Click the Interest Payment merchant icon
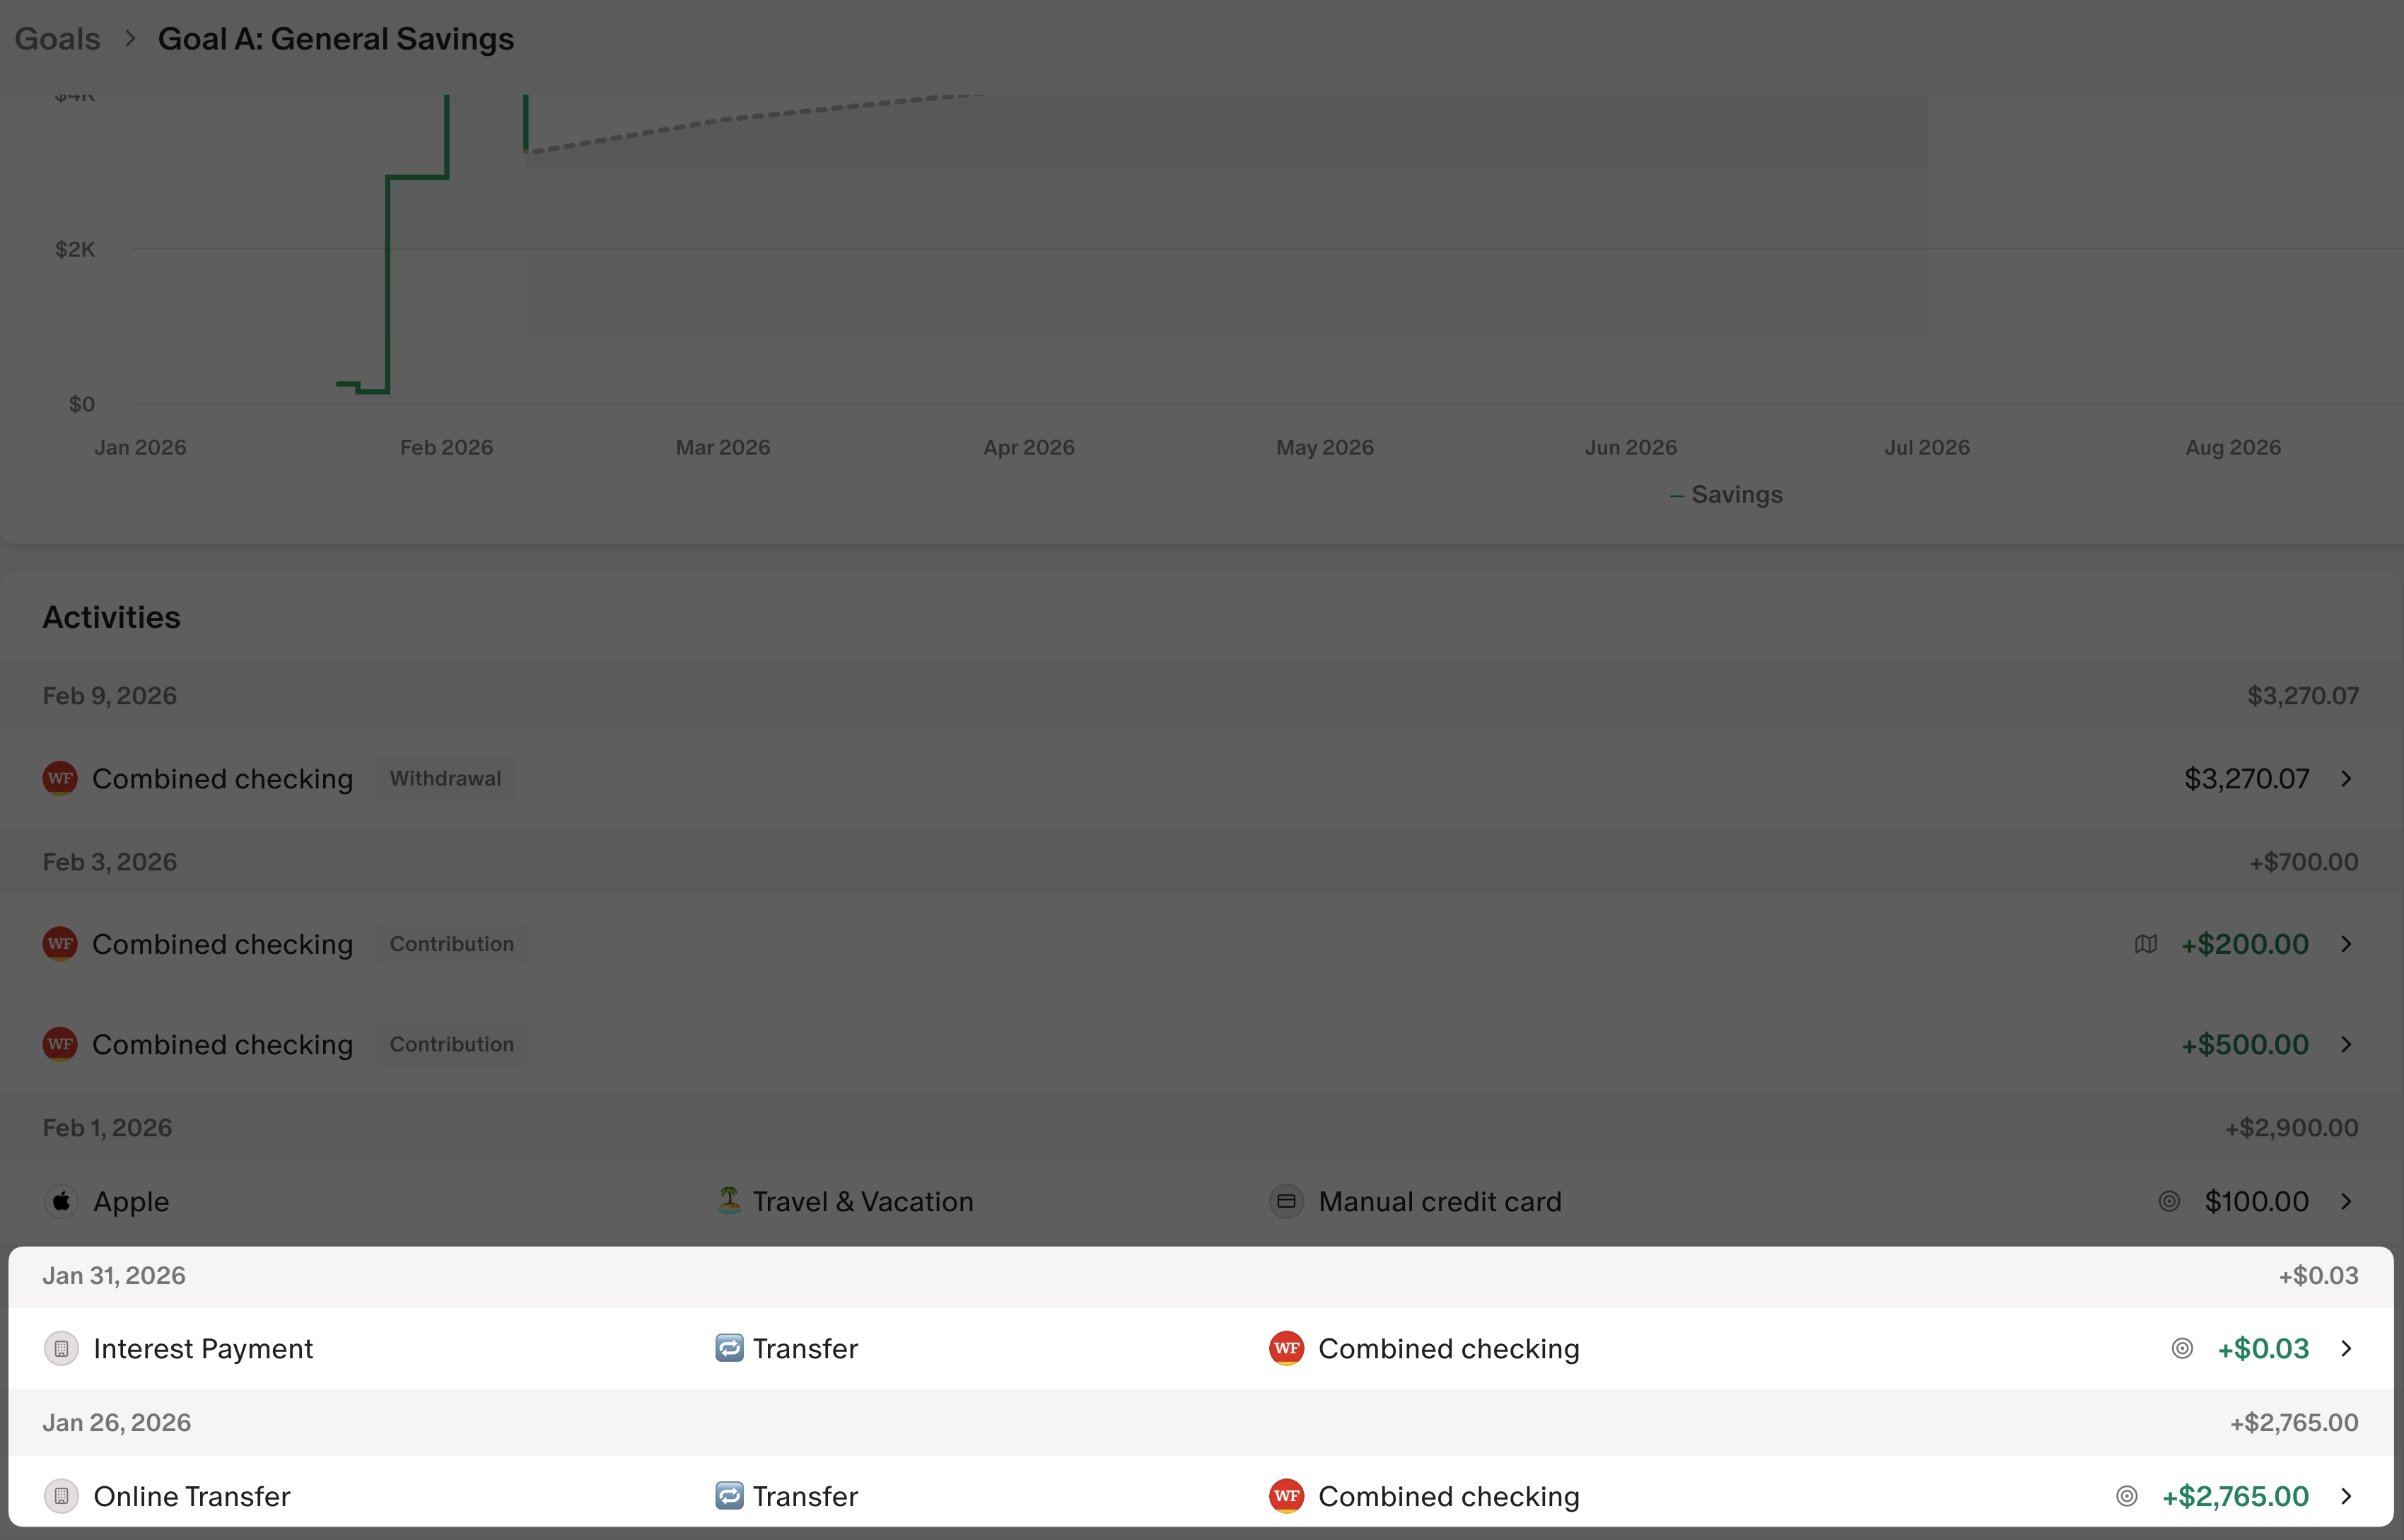This screenshot has height=1540, width=2404. 61,1348
